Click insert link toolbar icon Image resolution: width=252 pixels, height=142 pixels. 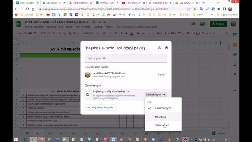[188, 33]
